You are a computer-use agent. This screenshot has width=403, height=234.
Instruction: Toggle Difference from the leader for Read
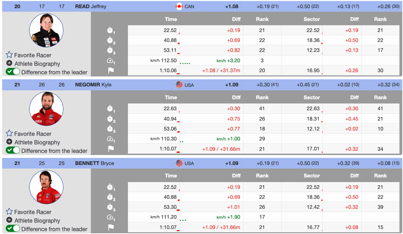[x=13, y=72]
